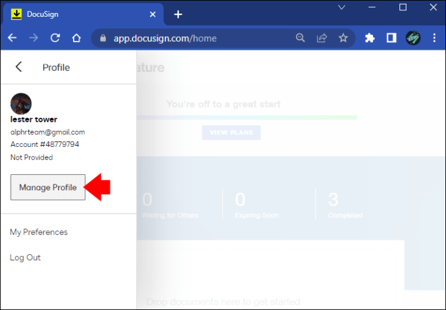The height and width of the screenshot is (310, 446).
Task: Close the DocuSign tab
Action: 153,14
